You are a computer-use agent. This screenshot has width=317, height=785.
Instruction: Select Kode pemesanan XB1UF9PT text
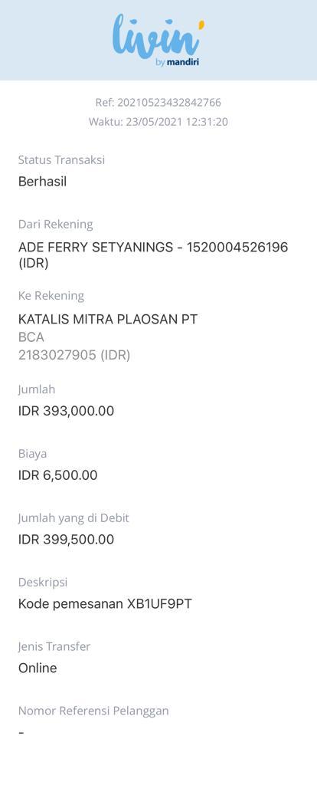(105, 604)
